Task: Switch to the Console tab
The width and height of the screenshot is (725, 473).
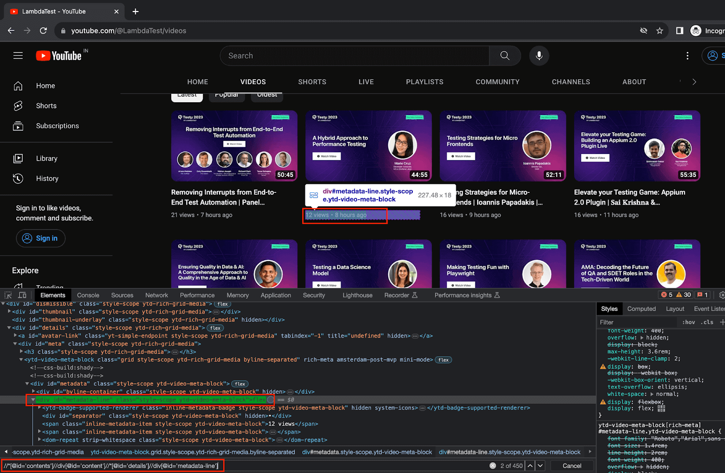Action: coord(88,295)
